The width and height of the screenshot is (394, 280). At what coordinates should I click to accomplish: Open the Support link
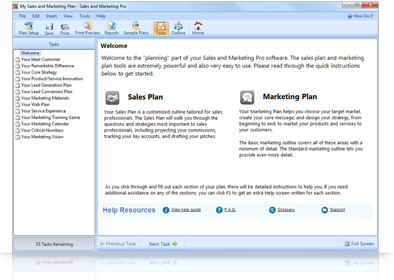pos(337,209)
